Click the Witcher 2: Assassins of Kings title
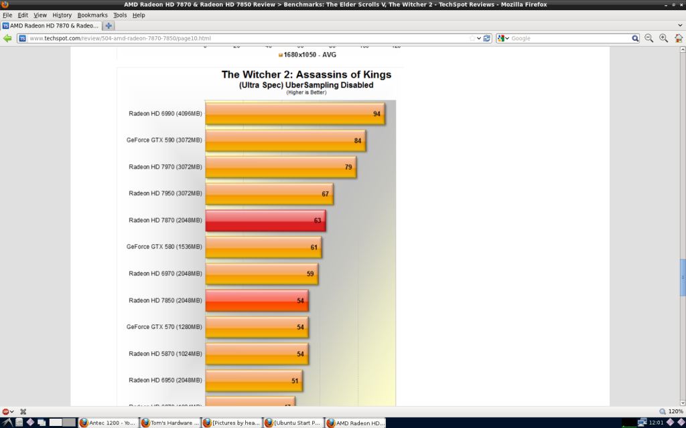 306,75
